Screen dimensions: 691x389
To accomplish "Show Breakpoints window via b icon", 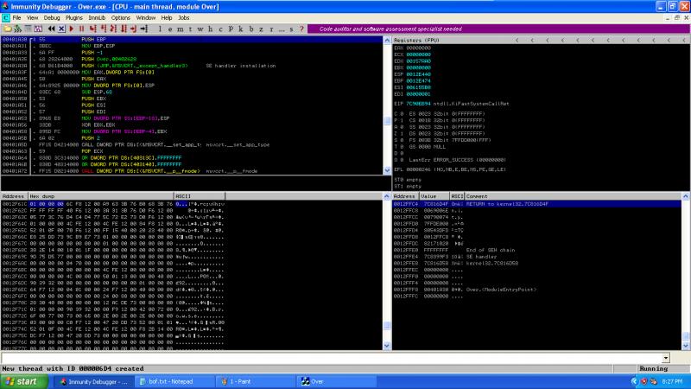I will point(250,29).
